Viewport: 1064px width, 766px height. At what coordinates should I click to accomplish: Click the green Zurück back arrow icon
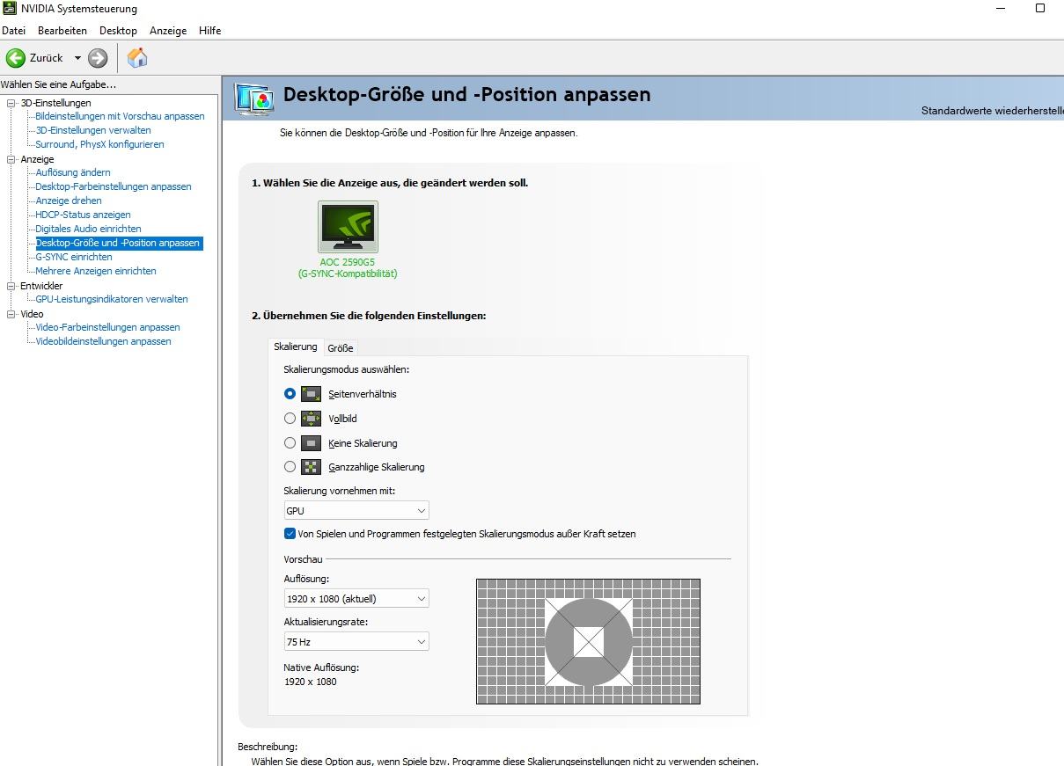[16, 58]
